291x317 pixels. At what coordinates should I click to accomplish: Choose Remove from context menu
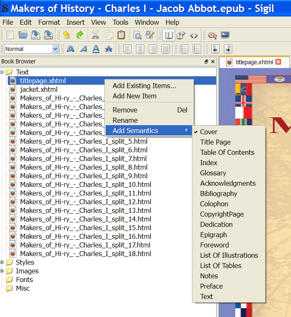(149, 110)
